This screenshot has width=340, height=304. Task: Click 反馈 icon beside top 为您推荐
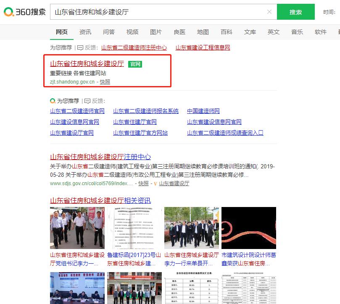click(x=80, y=48)
